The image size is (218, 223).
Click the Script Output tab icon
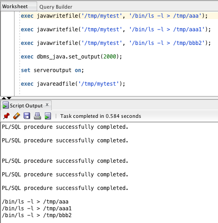(x=5, y=105)
